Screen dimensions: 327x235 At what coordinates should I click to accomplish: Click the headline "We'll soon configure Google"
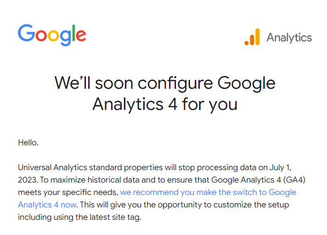165,83
